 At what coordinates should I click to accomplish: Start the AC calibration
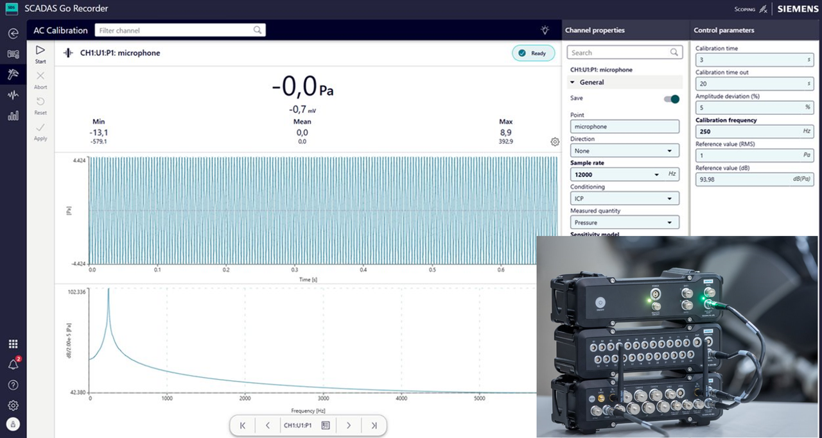click(x=40, y=54)
